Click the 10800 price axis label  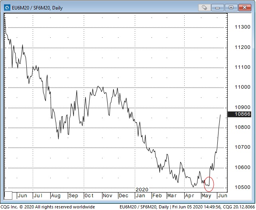point(242,127)
